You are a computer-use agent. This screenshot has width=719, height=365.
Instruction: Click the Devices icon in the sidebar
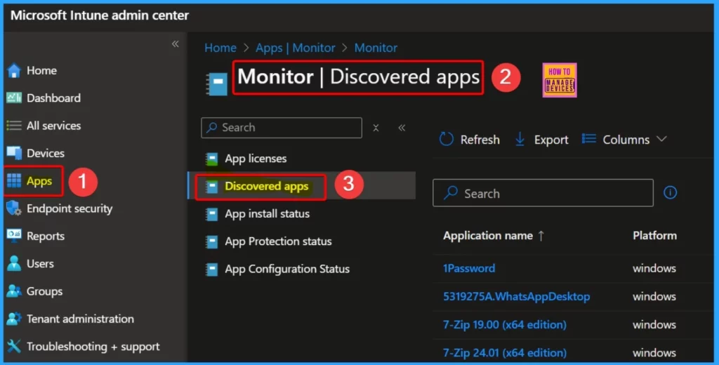pyautogui.click(x=14, y=153)
